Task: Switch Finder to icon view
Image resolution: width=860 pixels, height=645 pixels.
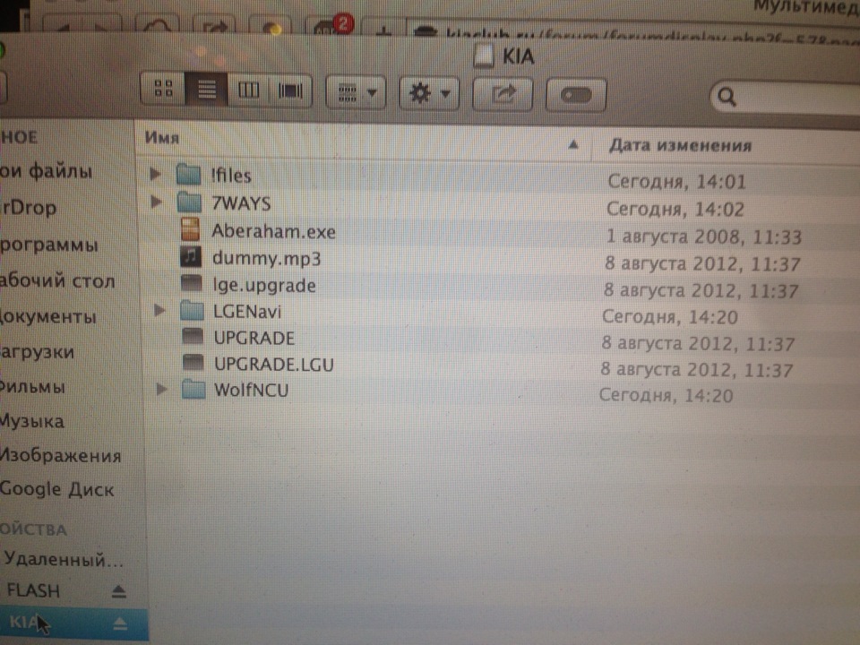Action: [x=163, y=89]
